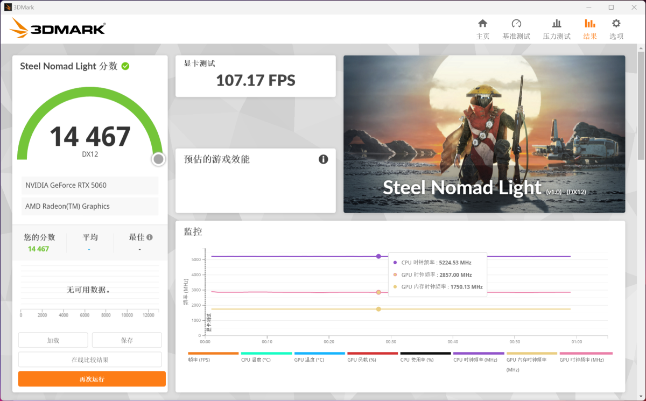Click the 加载 load button
This screenshot has height=401, width=646.
pyautogui.click(x=53, y=340)
